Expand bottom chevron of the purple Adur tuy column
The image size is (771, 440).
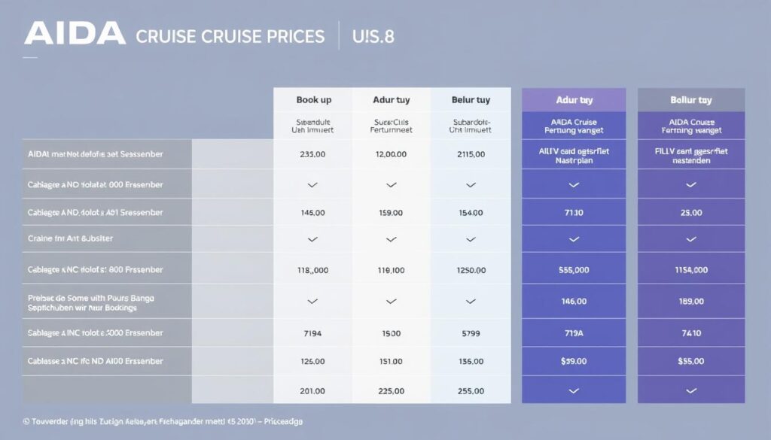coord(574,391)
